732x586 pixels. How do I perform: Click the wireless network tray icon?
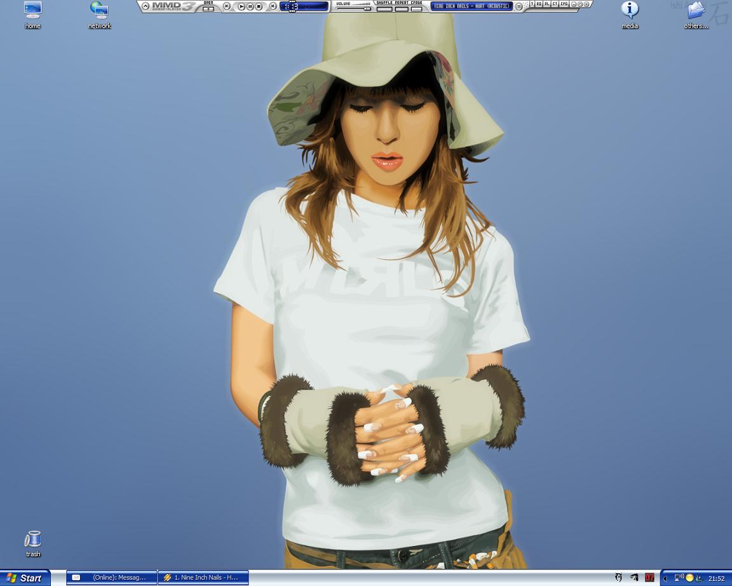[x=679, y=578]
